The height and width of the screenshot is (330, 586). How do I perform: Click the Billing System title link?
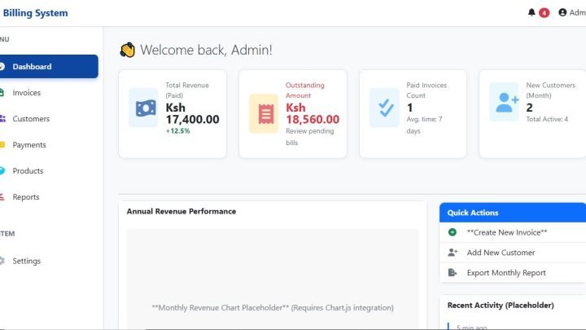click(x=35, y=13)
